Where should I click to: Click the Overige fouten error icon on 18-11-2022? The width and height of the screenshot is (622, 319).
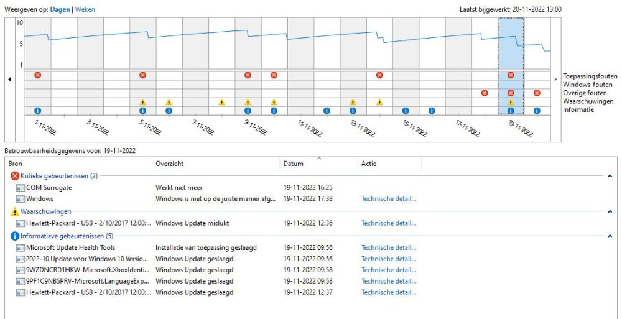point(485,93)
